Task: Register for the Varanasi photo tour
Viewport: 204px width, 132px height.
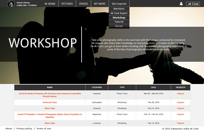Action: [x=181, y=94]
